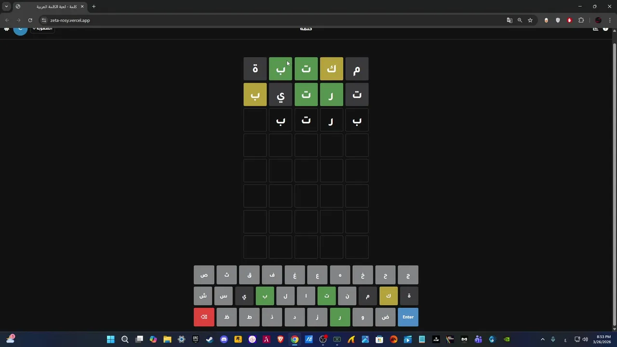Open the clock showing 8:53 PM
The image size is (617, 347).
604,339
